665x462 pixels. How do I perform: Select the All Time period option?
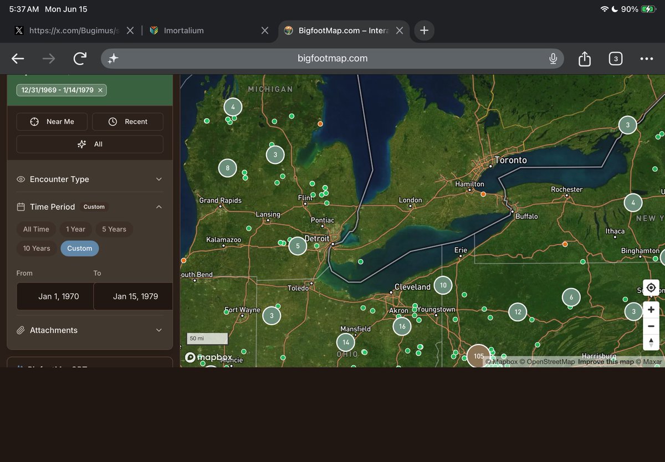click(36, 229)
